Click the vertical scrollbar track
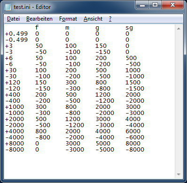187x183 pixels. (x=179, y=101)
